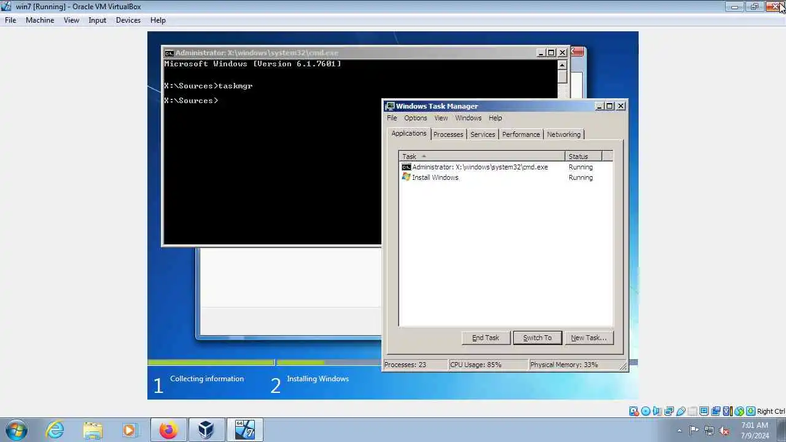Image resolution: width=786 pixels, height=442 pixels.
Task: Switch to the Processes tab
Action: pos(448,134)
